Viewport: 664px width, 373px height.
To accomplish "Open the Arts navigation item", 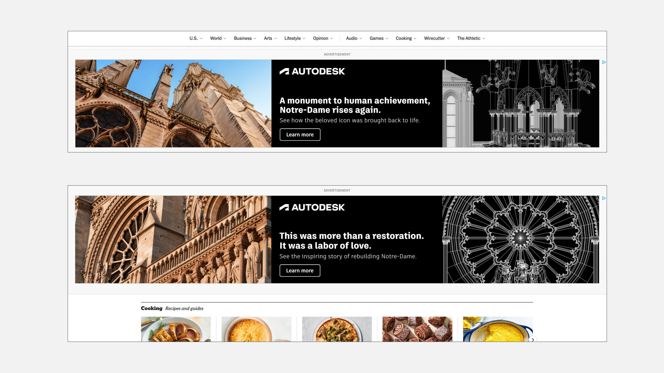I will 268,38.
